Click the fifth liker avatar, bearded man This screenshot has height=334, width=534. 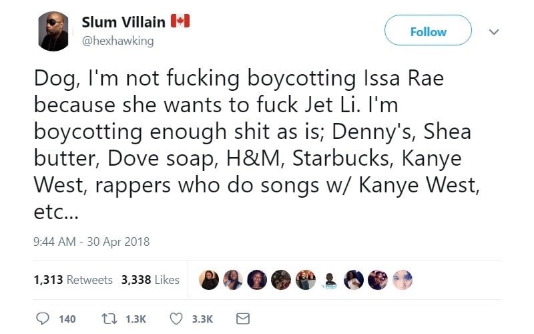pyautogui.click(x=305, y=281)
